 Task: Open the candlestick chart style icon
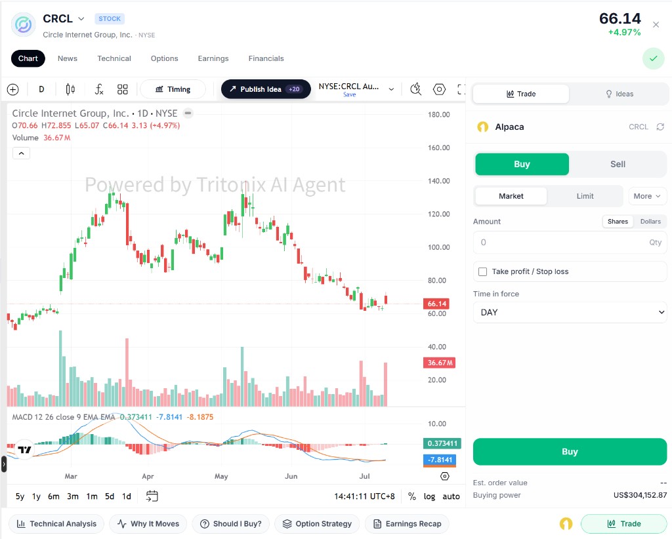(x=70, y=89)
